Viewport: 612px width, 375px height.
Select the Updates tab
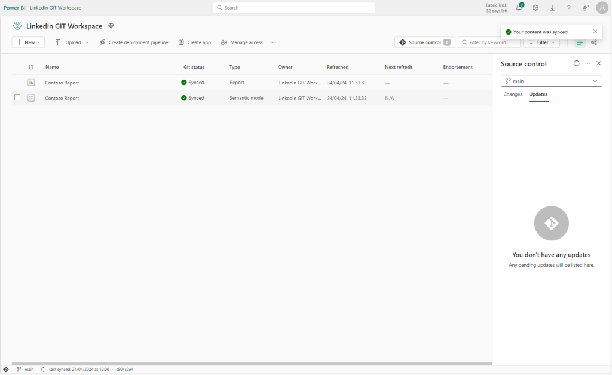538,94
